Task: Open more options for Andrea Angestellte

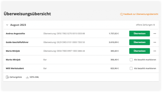Action: [x=155, y=34]
